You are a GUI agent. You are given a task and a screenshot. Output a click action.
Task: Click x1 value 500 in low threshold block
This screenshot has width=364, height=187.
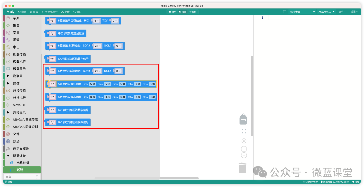[x=93, y=84]
